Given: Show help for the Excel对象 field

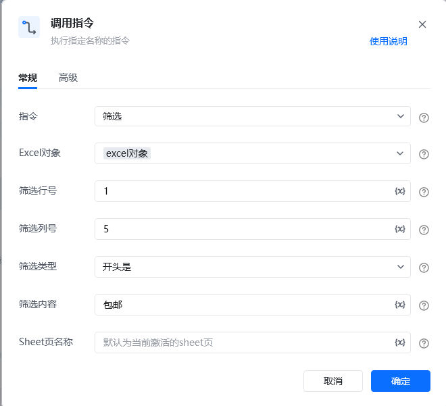Looking at the screenshot, I should tap(424, 155).
